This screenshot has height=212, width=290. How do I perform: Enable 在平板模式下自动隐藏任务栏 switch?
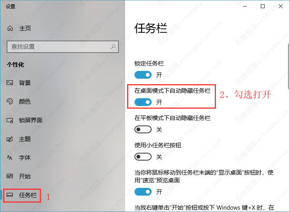[143, 129]
